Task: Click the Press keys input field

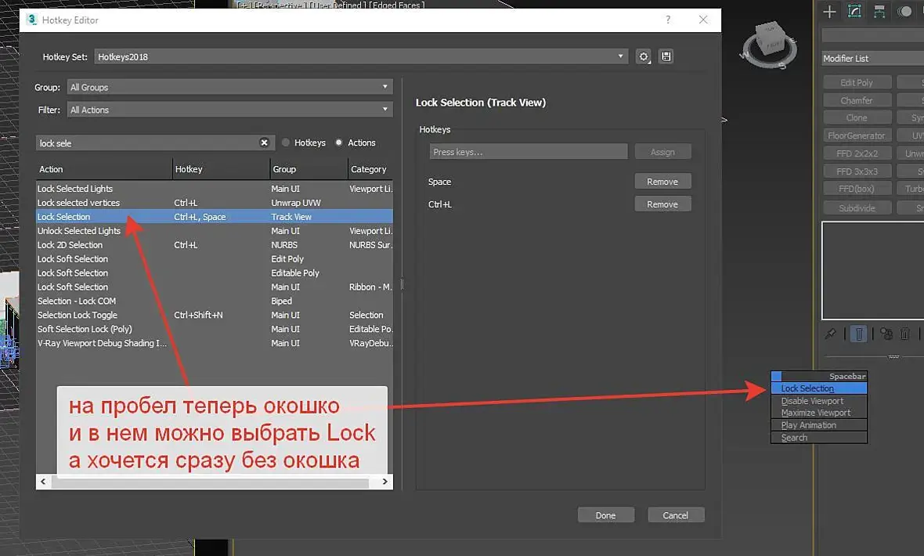Action: pyautogui.click(x=528, y=152)
